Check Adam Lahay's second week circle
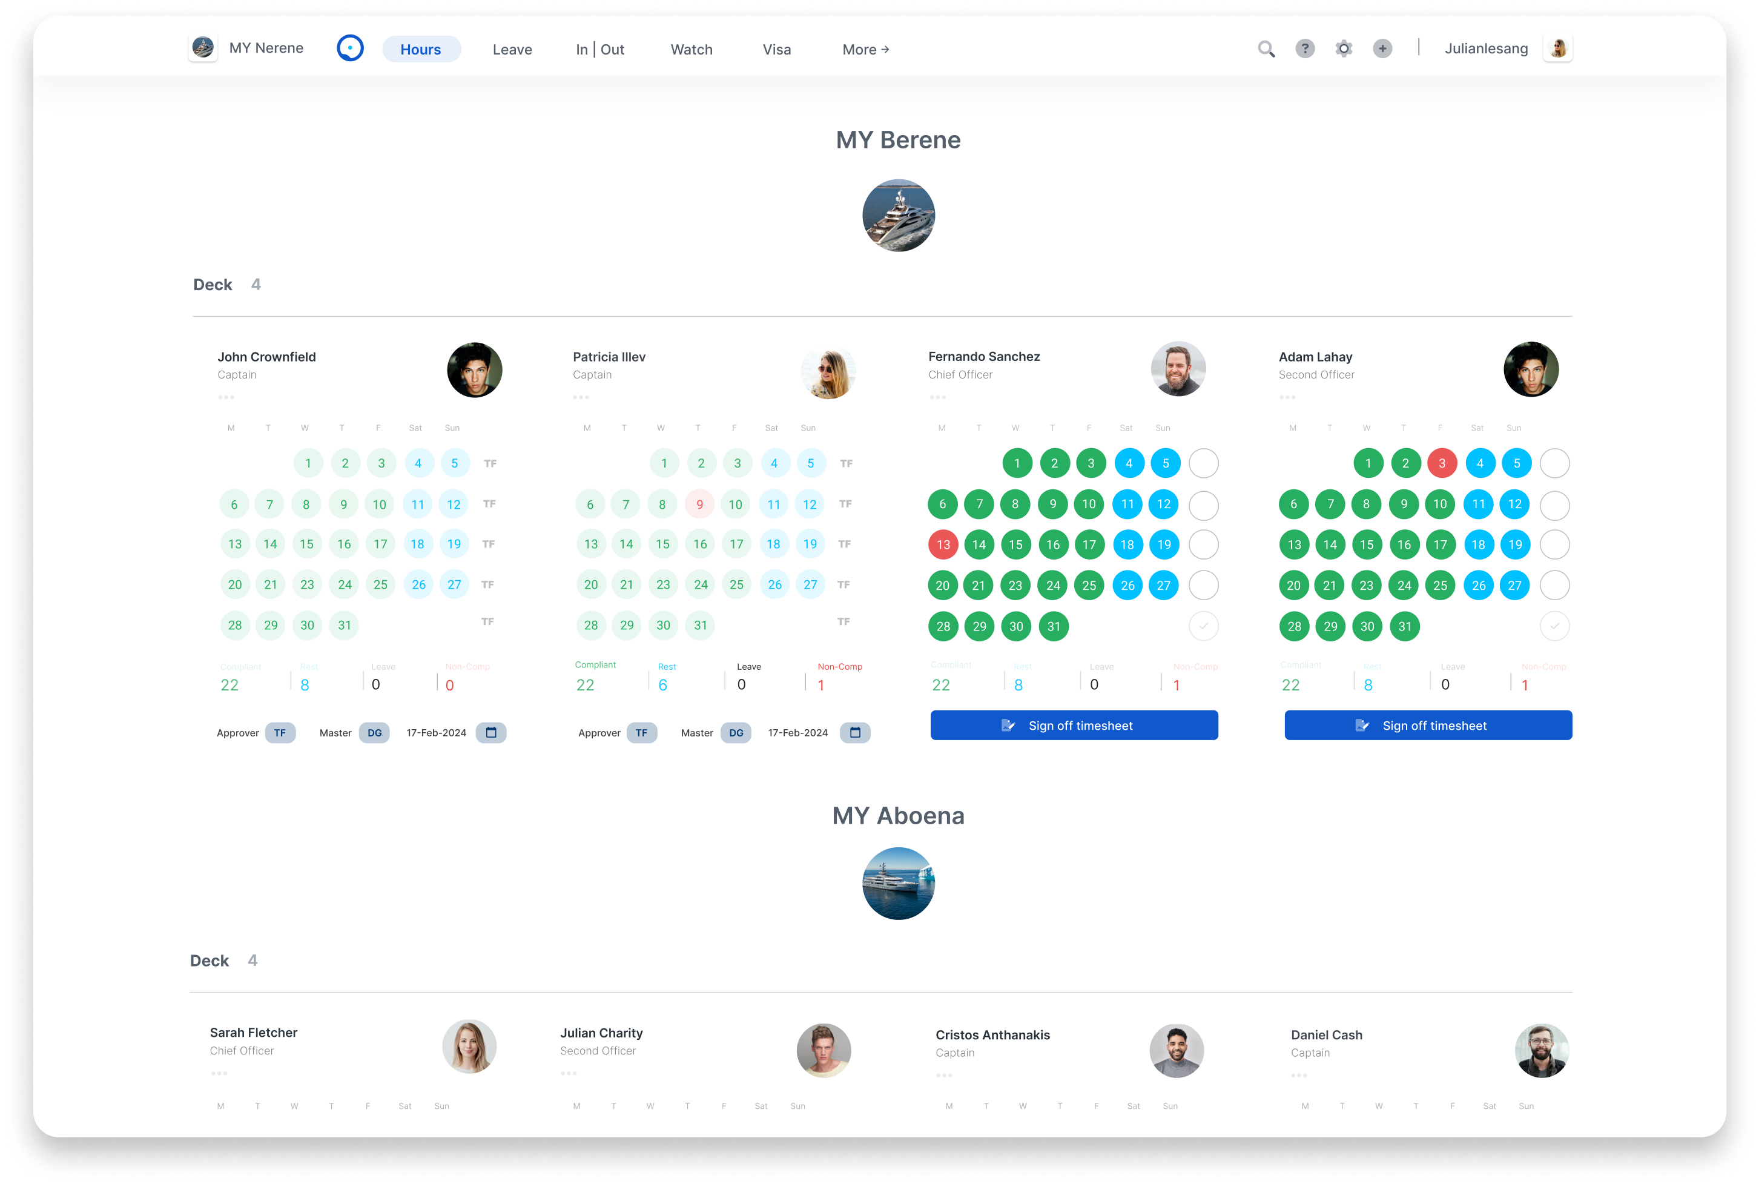The image size is (1756, 1184). pyautogui.click(x=1554, y=505)
